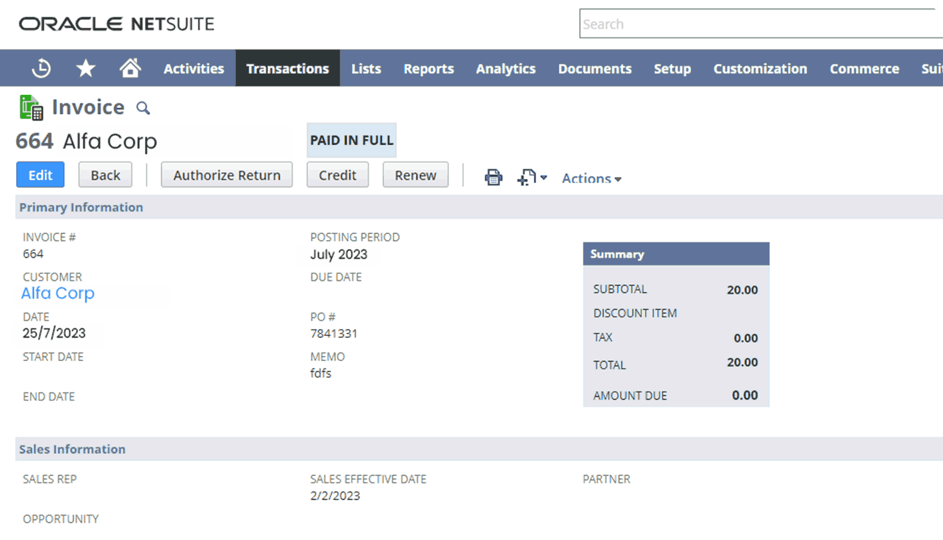943x540 pixels.
Task: Click the Credit button
Action: click(x=337, y=174)
